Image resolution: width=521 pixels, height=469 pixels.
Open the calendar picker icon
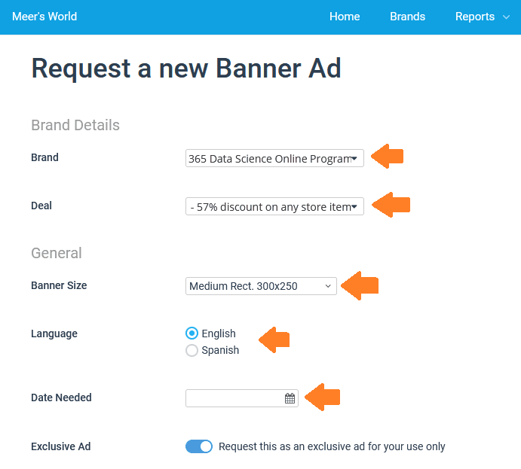tap(290, 398)
